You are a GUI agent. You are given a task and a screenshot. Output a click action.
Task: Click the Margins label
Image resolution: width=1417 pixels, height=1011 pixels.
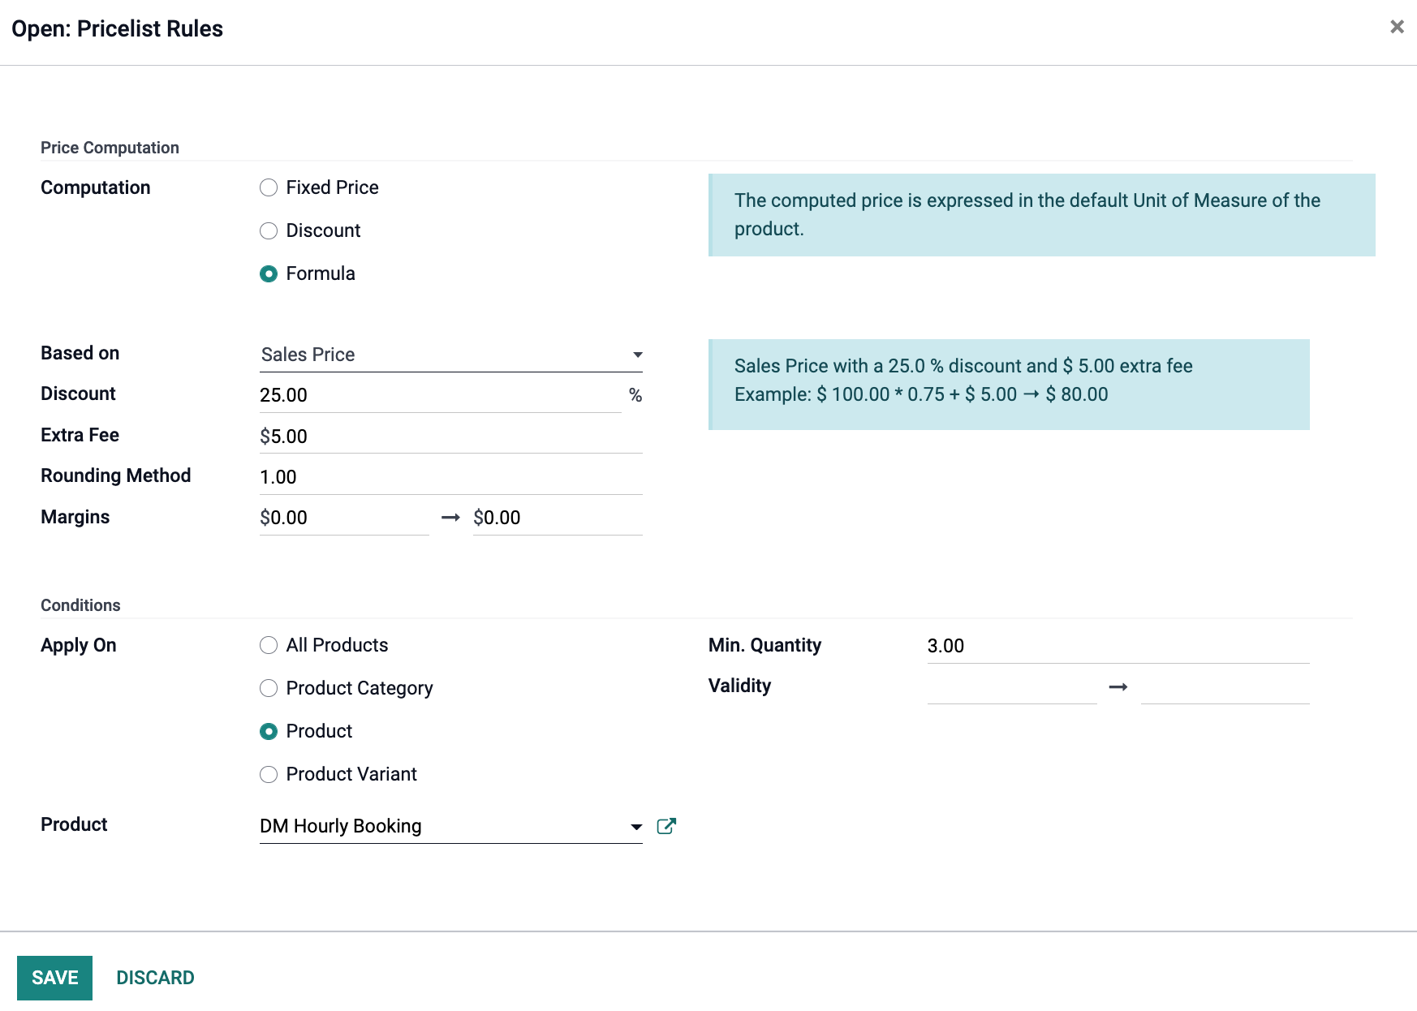pos(75,517)
